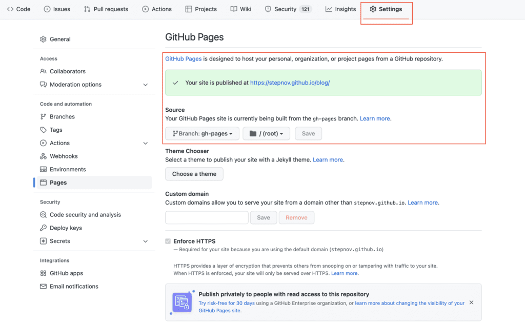Click the table icon on Projects tab
Viewport: 525px width, 323px height.
tap(189, 9)
